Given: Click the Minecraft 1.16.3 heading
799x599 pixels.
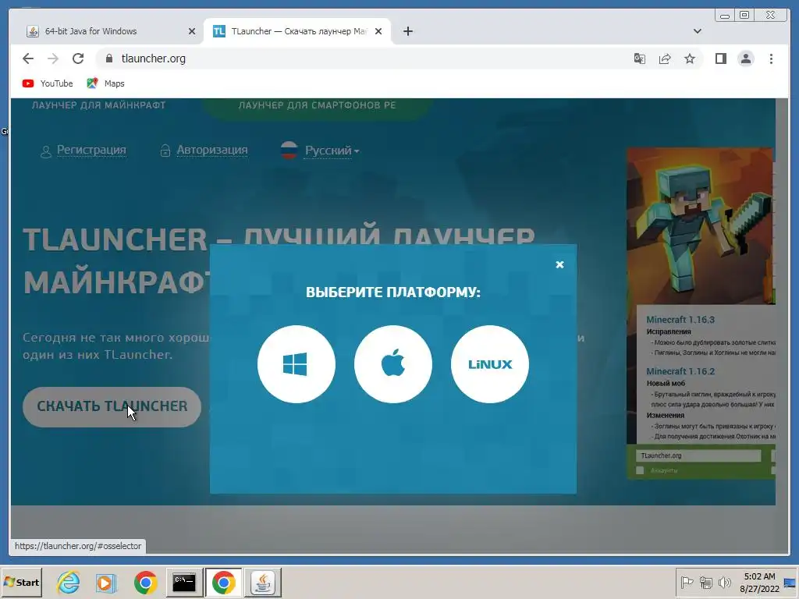Looking at the screenshot, I should (680, 320).
